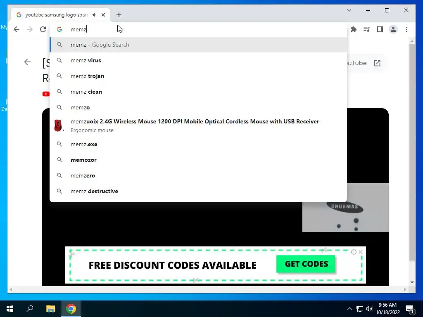The width and height of the screenshot is (423, 317).
Task: Click the Chrome taskbar icon
Action: (x=71, y=309)
